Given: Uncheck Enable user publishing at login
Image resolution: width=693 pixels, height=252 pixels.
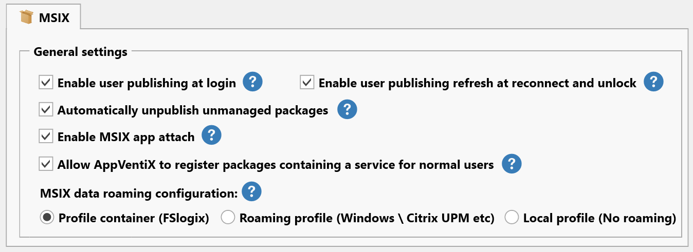Looking at the screenshot, I should point(46,82).
